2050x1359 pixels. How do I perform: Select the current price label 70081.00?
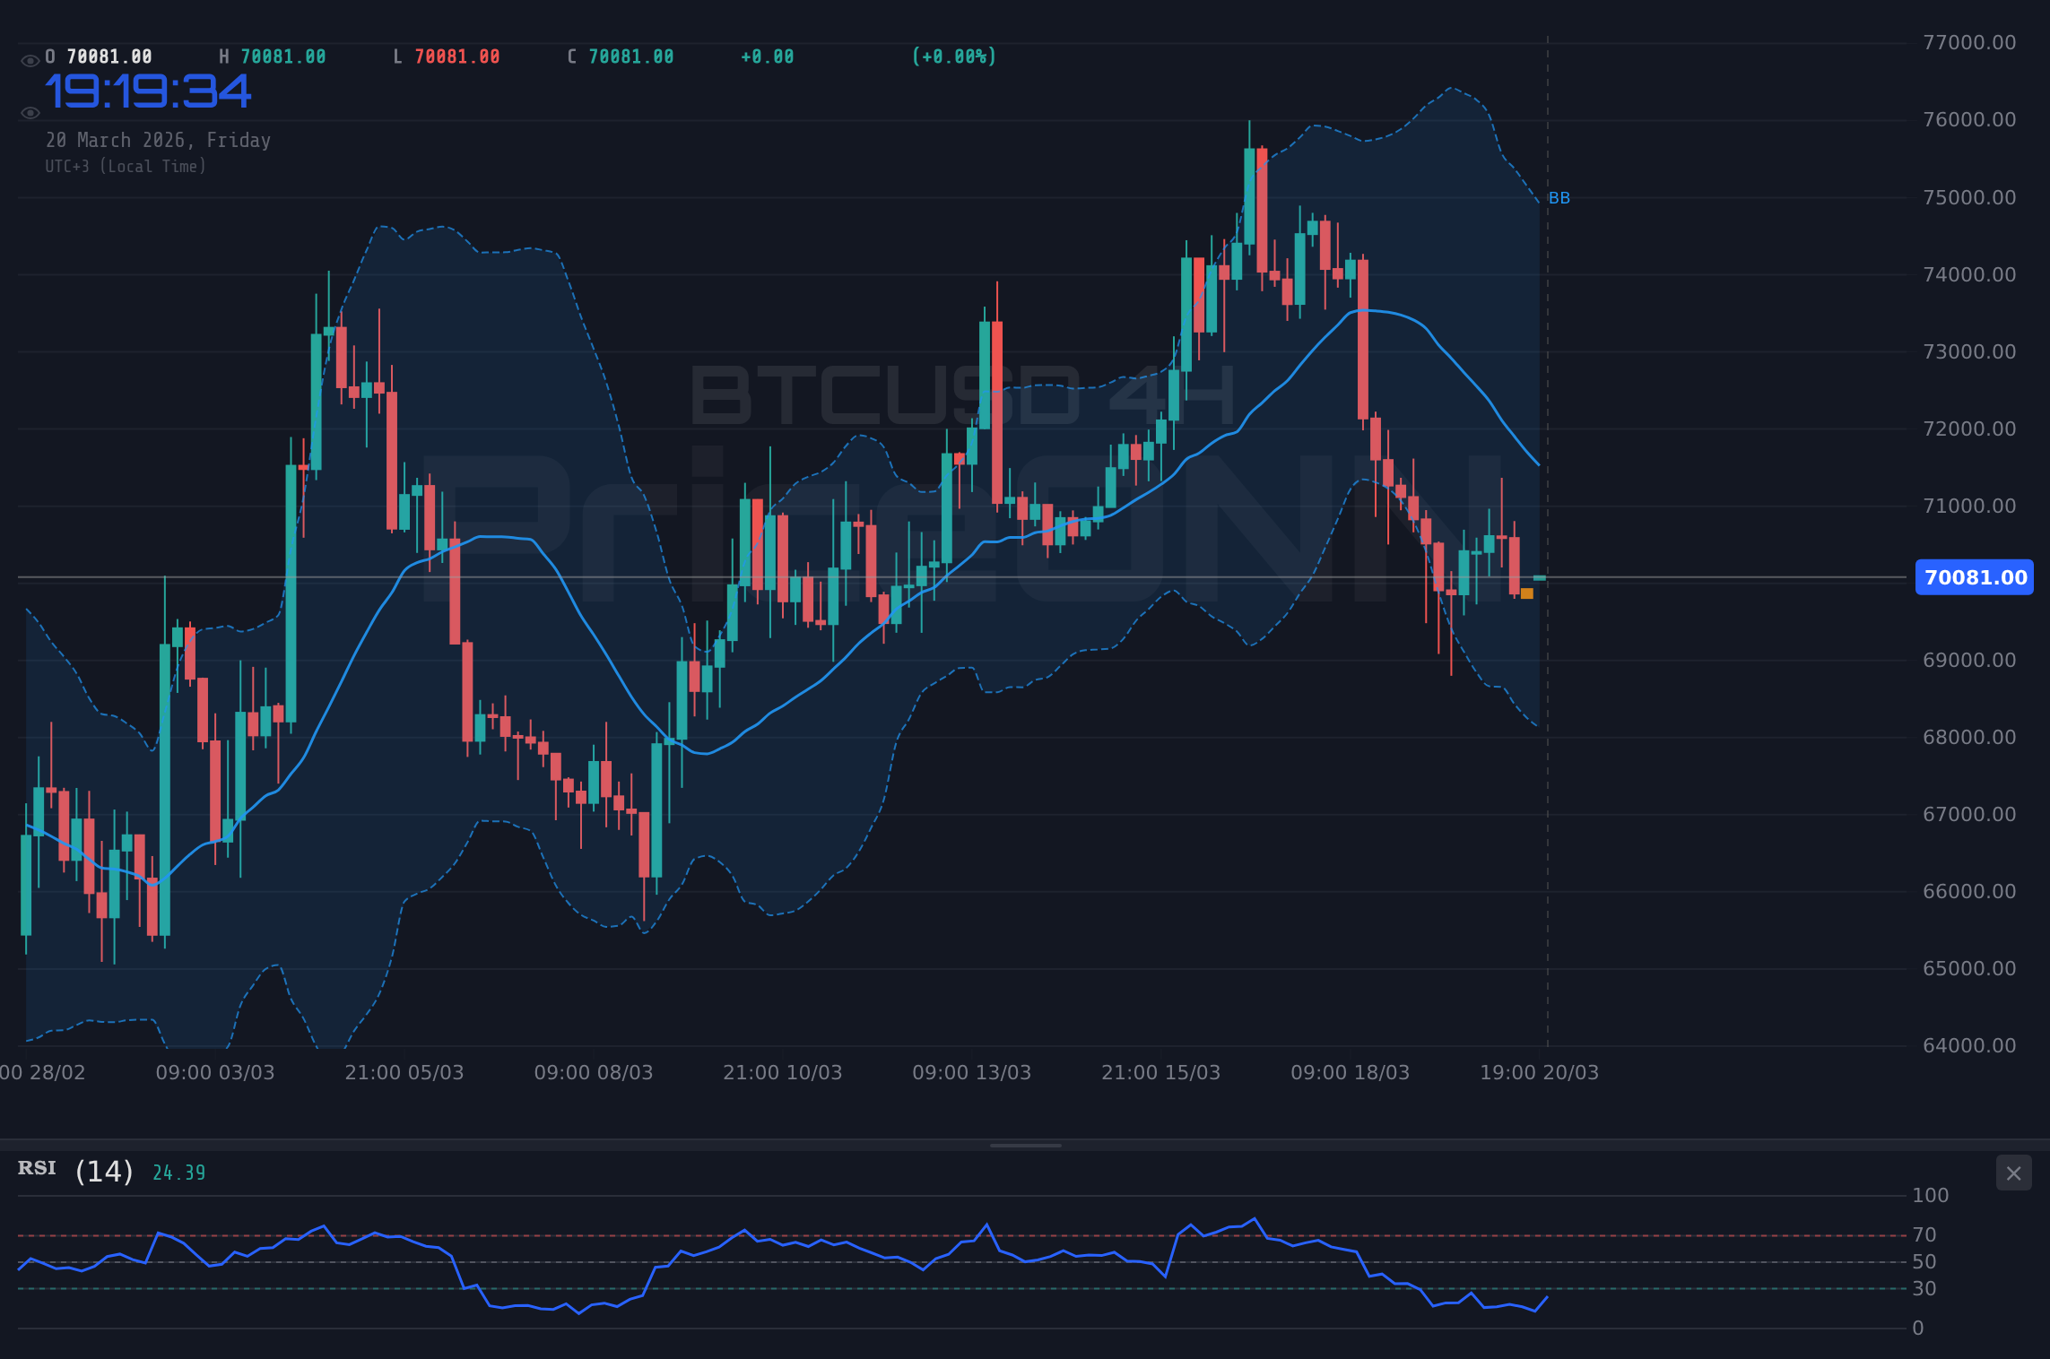(1973, 577)
